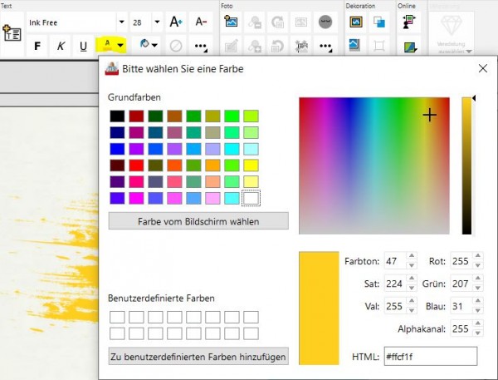Toggle italic formatting (K button)
This screenshot has width=498, height=380.
(x=61, y=46)
